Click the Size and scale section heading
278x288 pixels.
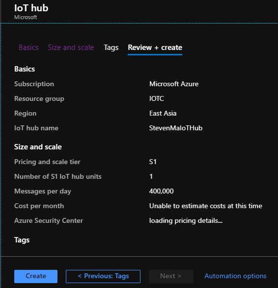click(x=38, y=147)
